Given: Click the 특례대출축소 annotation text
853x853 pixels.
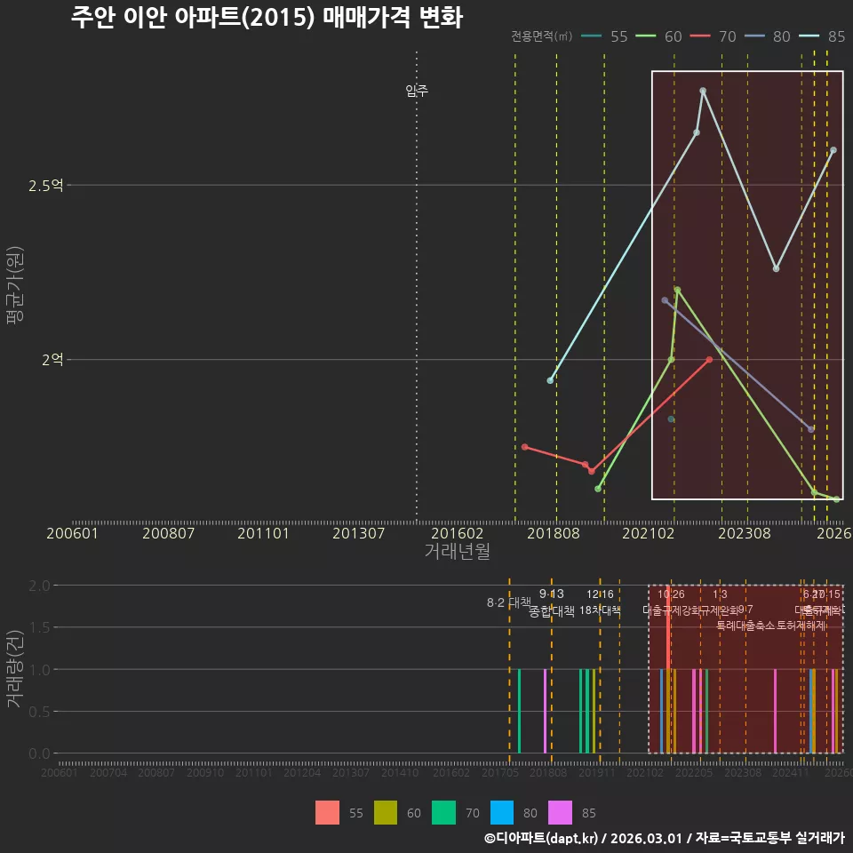Looking at the screenshot, I should (745, 626).
